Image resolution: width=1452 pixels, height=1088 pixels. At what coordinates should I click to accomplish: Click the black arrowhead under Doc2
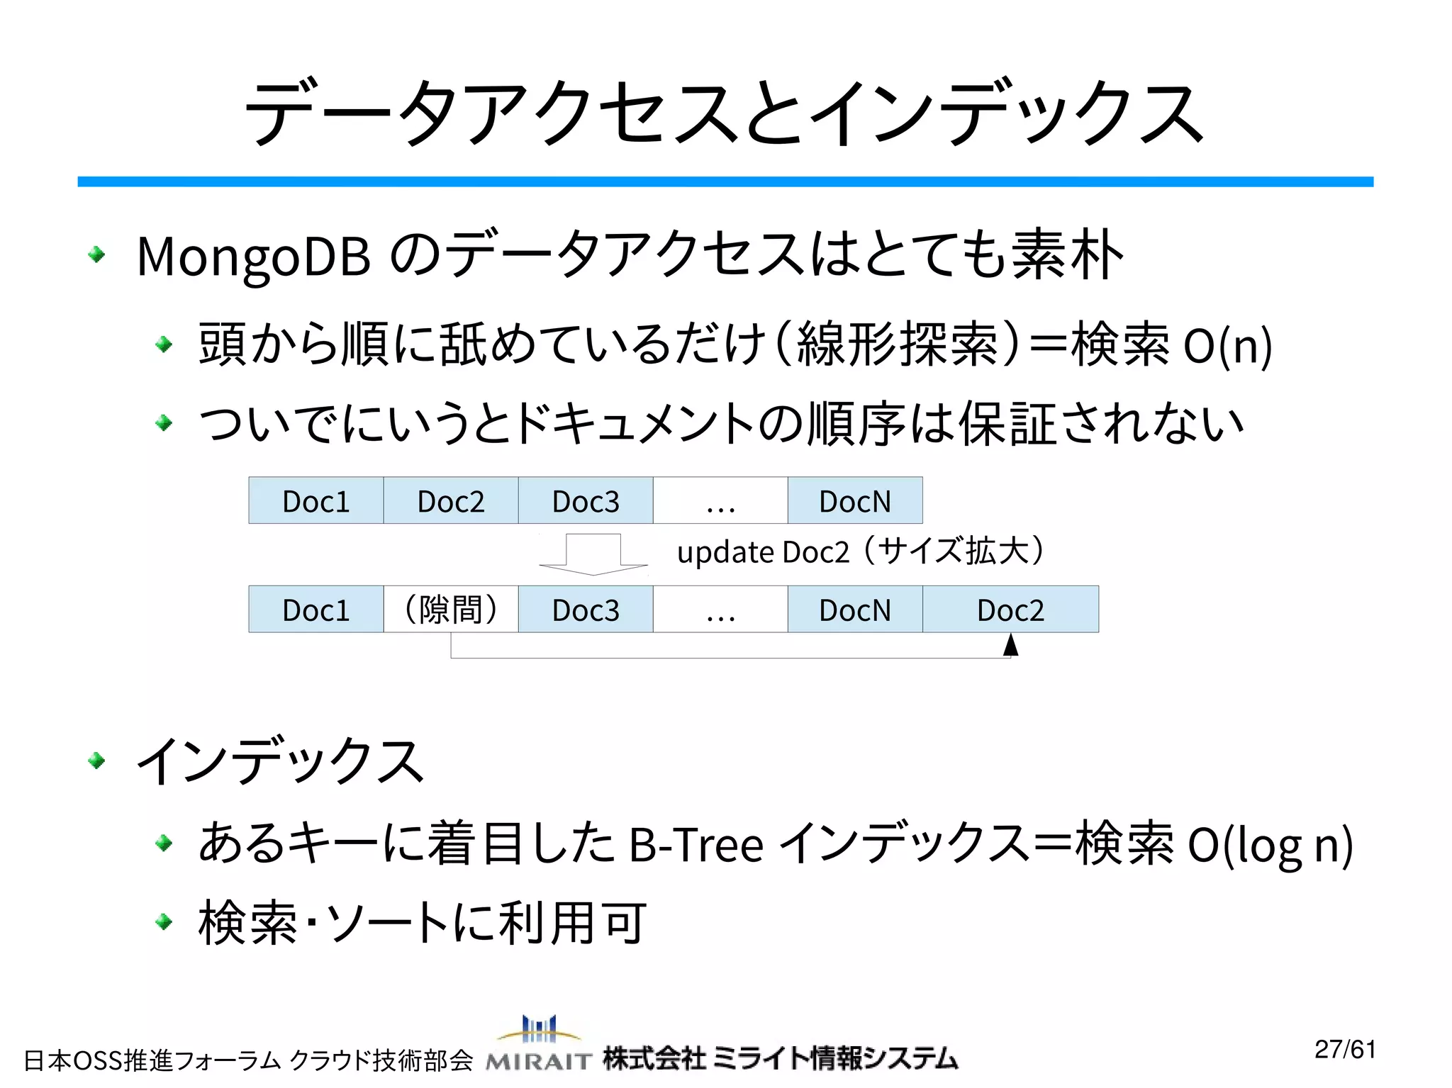1011,644
